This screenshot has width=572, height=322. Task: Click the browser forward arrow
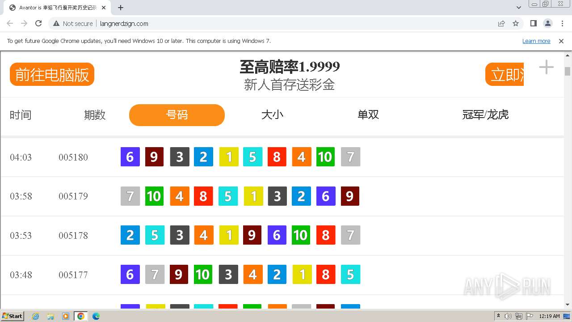click(24, 23)
